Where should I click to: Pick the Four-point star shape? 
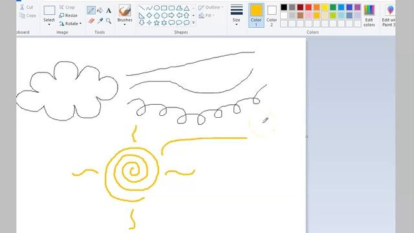coord(149,23)
